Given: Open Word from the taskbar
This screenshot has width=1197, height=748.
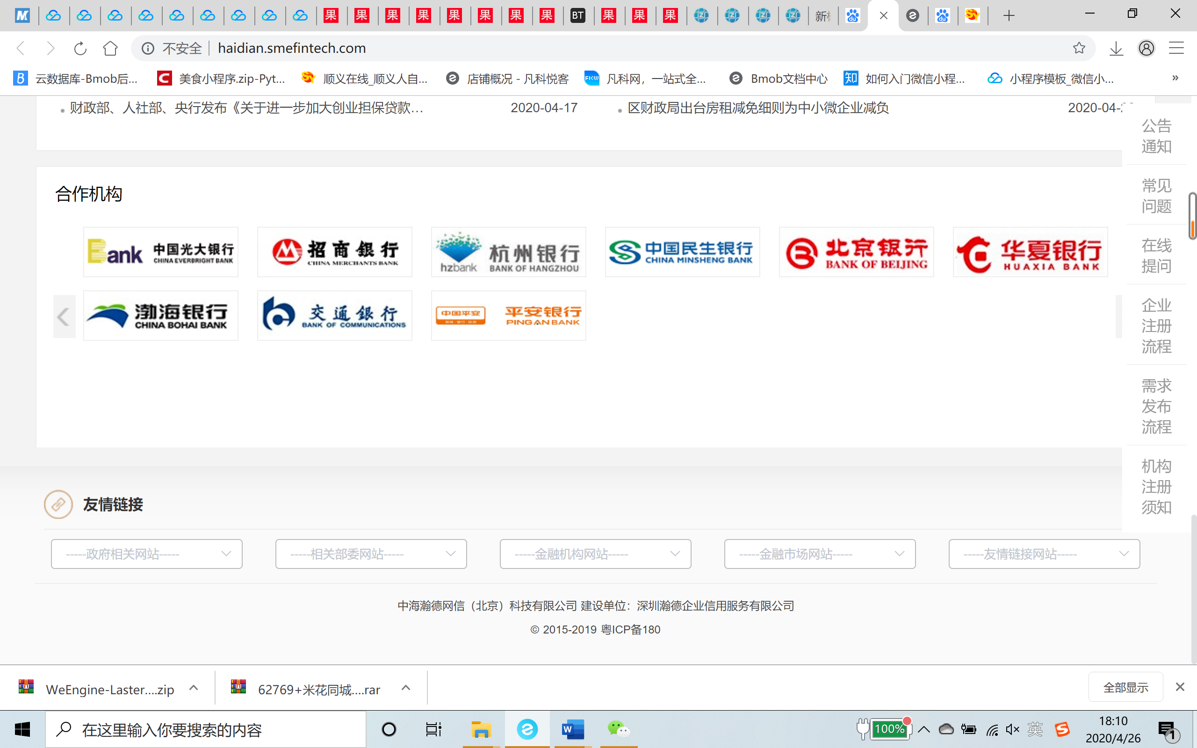Looking at the screenshot, I should (573, 730).
